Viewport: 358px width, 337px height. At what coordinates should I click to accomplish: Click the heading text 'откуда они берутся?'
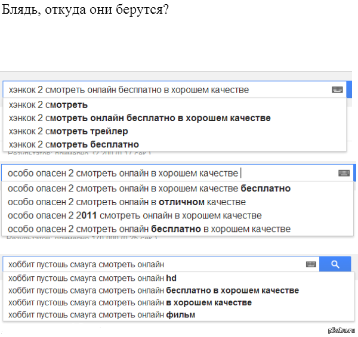click(107, 10)
